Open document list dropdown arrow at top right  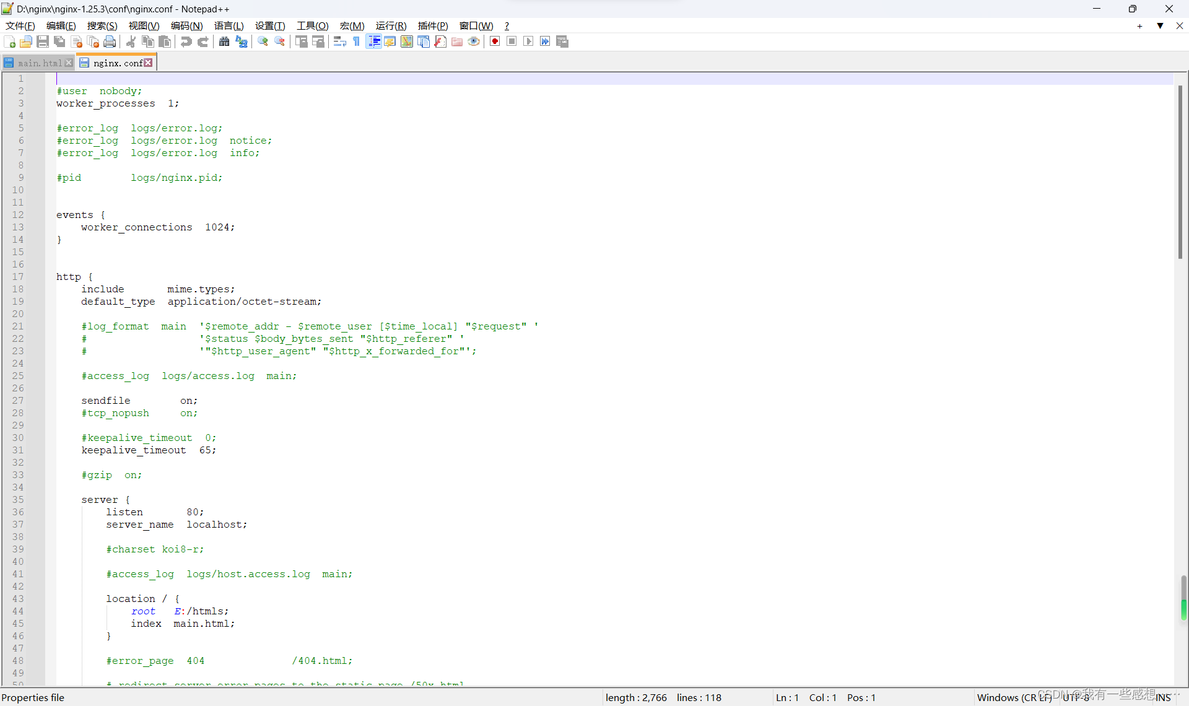click(x=1160, y=25)
